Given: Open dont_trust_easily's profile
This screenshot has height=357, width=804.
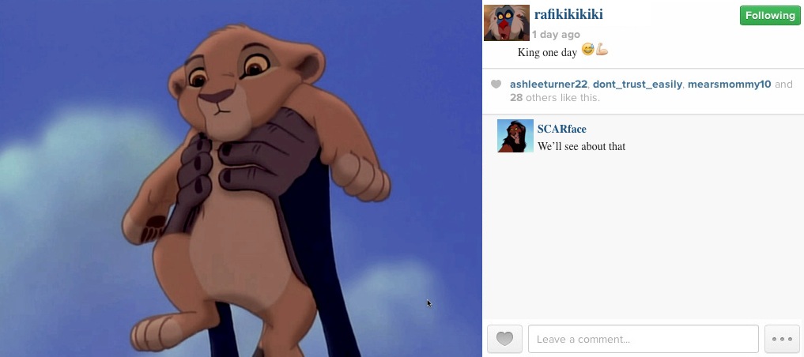Looking at the screenshot, I should coord(637,85).
